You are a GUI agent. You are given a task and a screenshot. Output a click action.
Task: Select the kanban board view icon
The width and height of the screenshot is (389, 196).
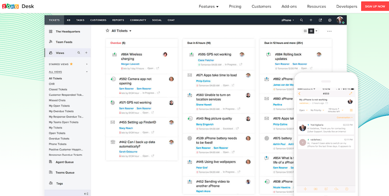[311, 31]
